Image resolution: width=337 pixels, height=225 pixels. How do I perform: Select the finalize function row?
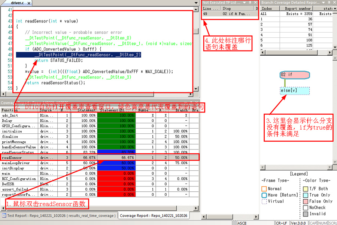point(100,137)
